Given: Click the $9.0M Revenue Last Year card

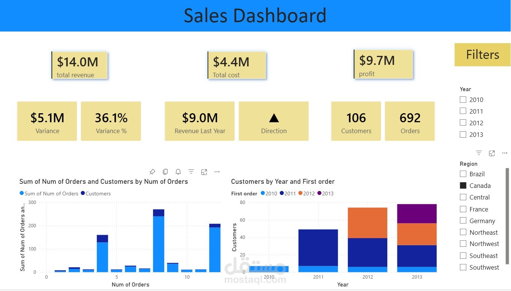Looking at the screenshot, I should 200,121.
